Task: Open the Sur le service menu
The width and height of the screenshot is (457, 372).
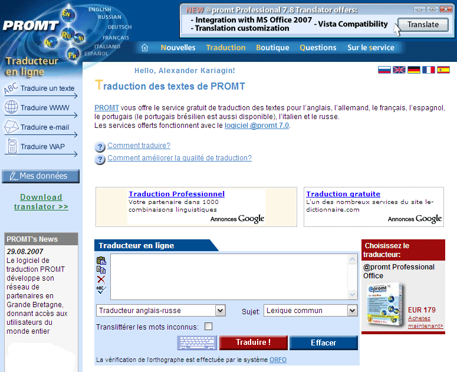Action: point(371,48)
